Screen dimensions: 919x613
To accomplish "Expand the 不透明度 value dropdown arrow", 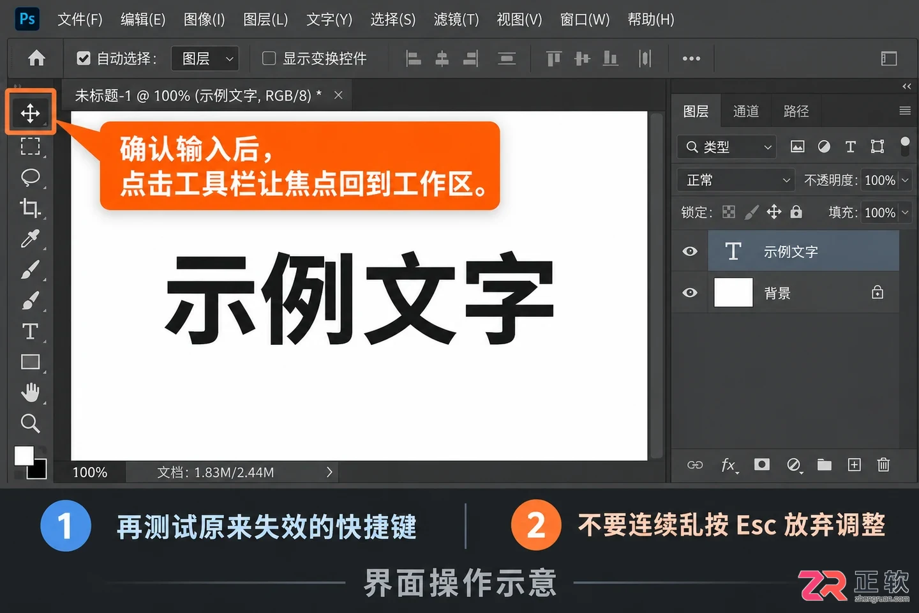I will 905,180.
